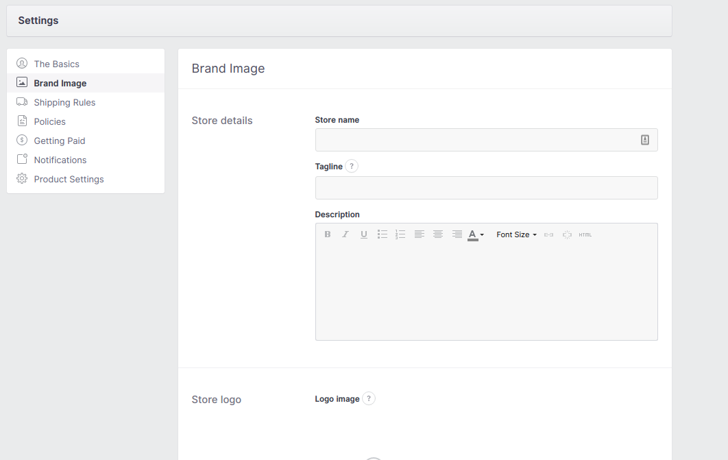
Task: Click the remove link icon
Action: coord(567,234)
